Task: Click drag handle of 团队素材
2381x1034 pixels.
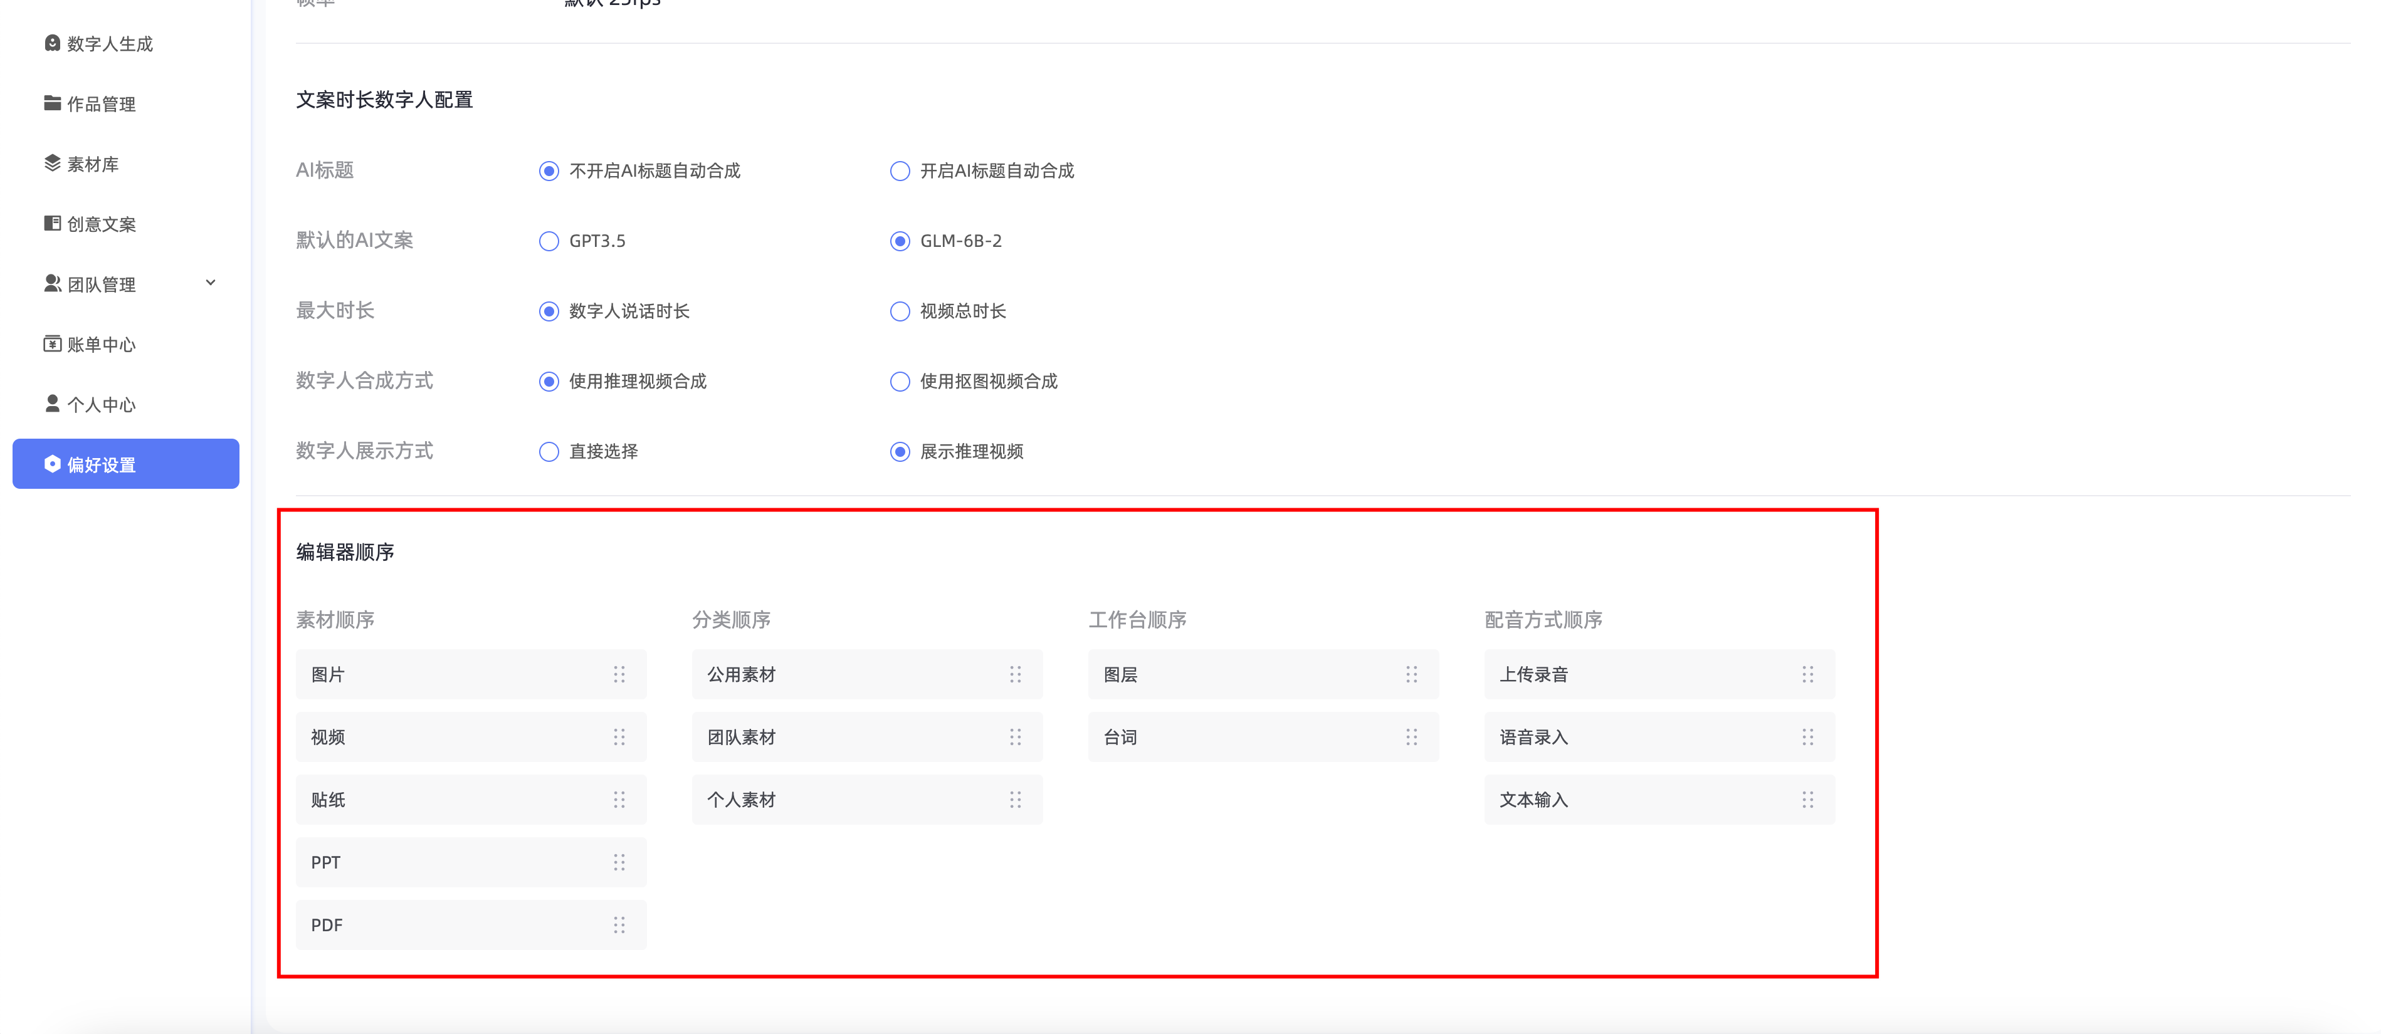Action: (x=1016, y=738)
